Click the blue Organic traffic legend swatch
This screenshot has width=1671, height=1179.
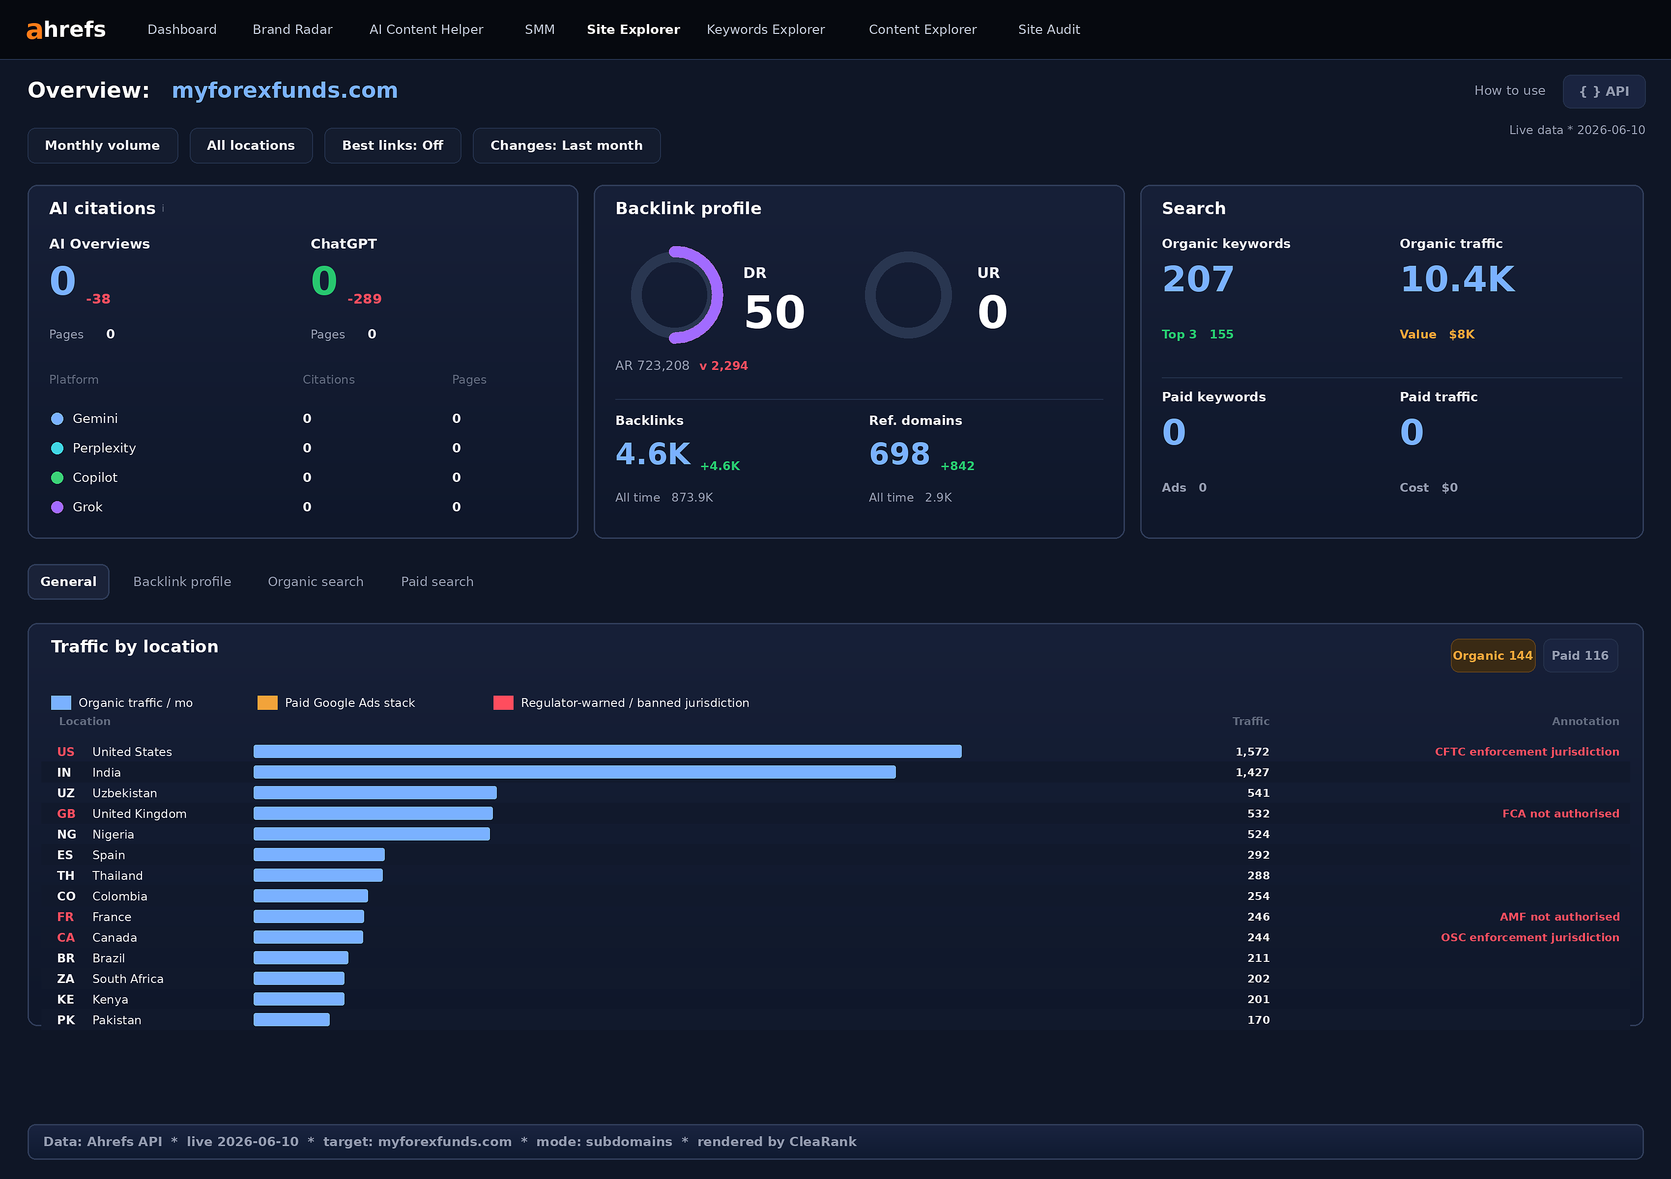coord(61,702)
